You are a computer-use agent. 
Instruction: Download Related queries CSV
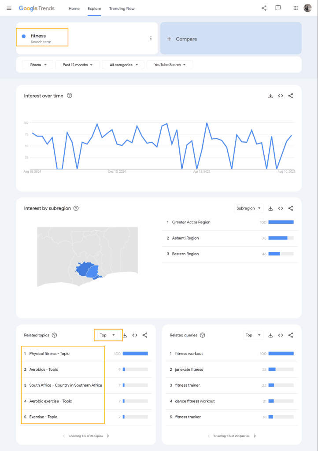(270, 335)
